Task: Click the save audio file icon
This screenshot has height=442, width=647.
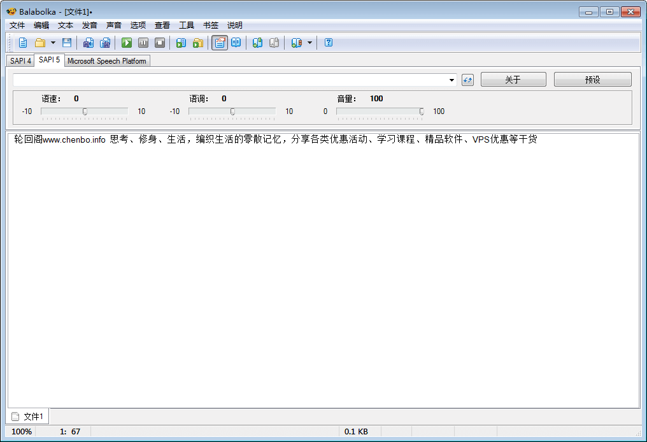Action: click(89, 43)
